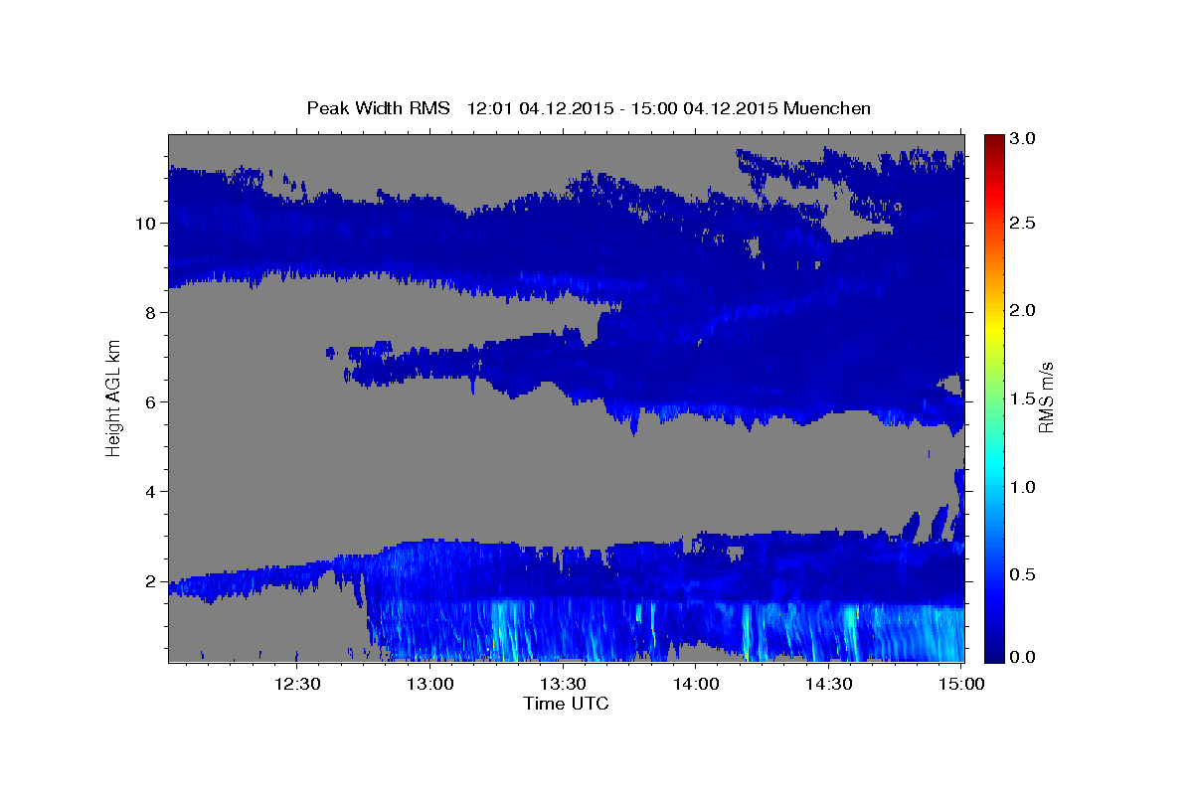Click the height tick label 2
The image size is (1193, 795).
click(149, 581)
